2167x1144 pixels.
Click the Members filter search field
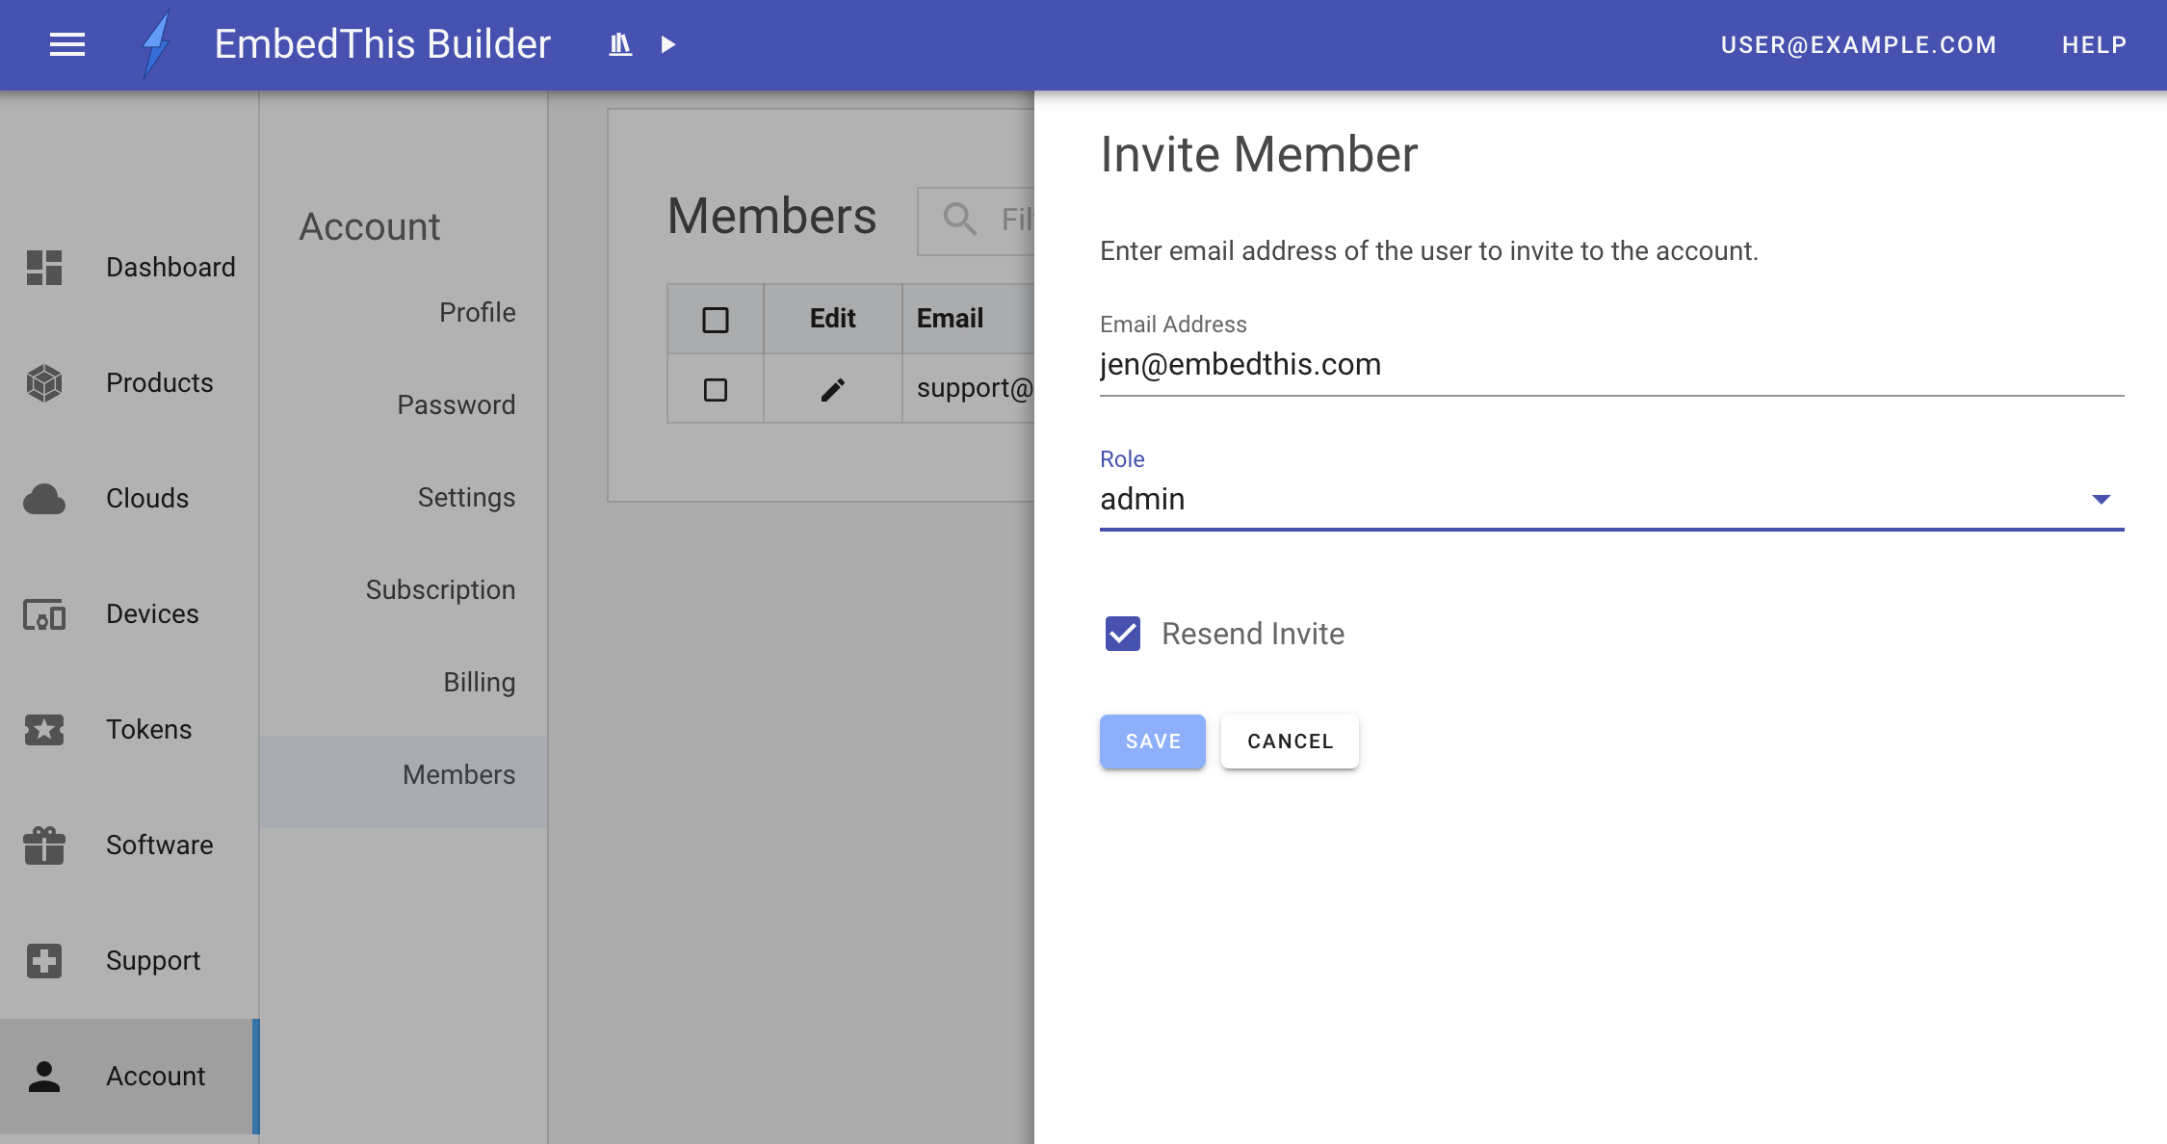pyautogui.click(x=977, y=221)
